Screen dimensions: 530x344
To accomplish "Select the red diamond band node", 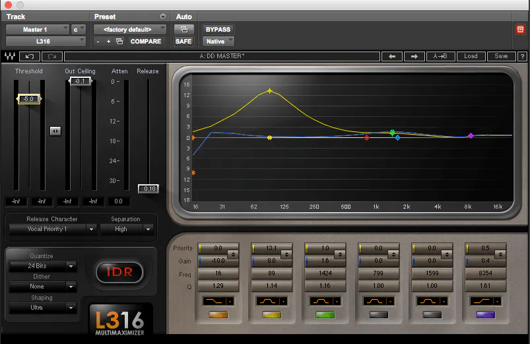I will click(366, 138).
